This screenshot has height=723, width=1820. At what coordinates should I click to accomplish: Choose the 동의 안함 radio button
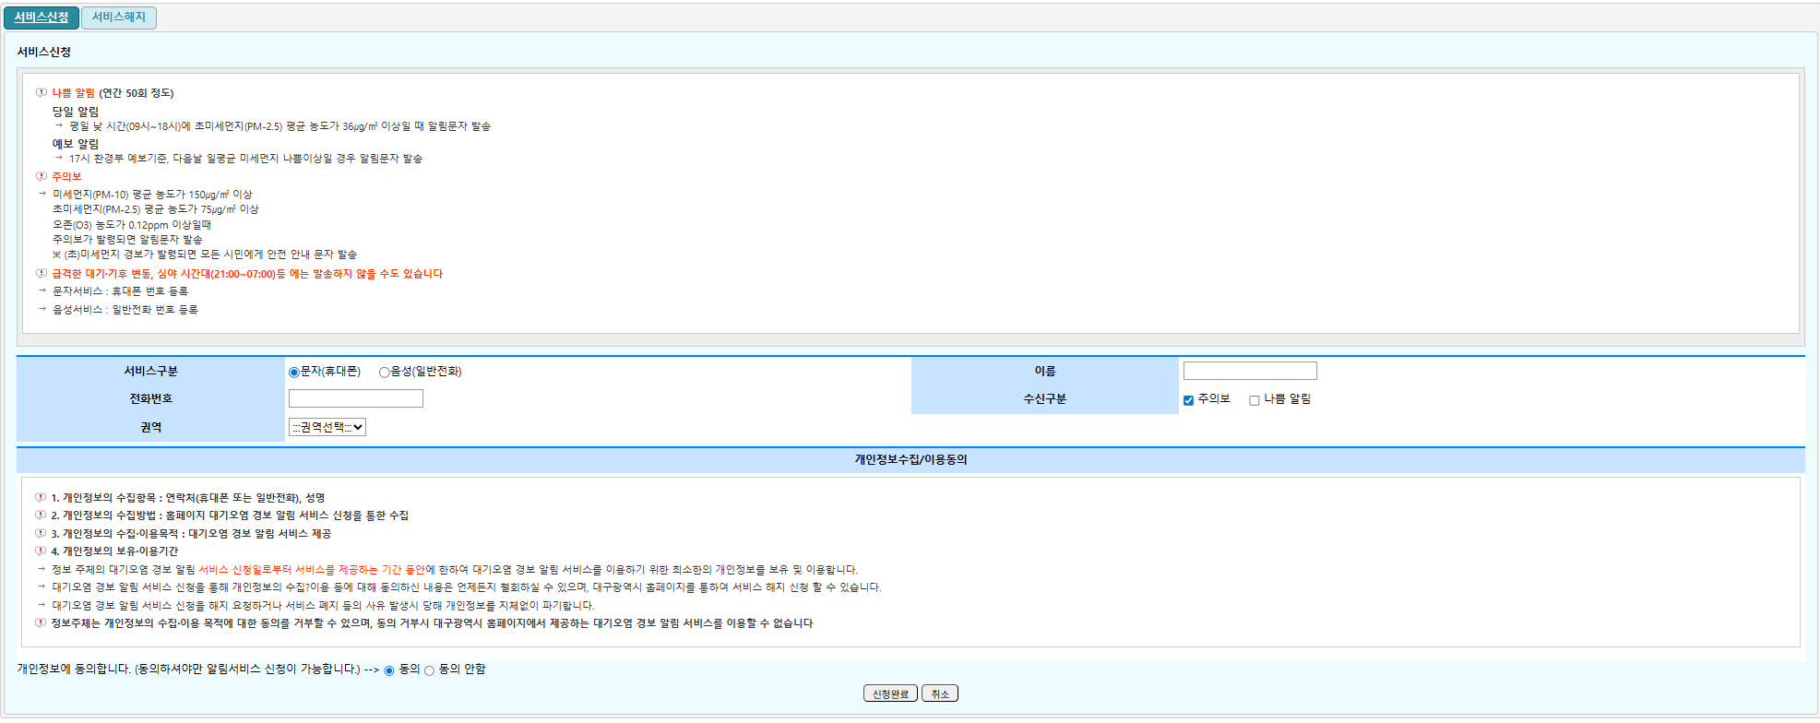pyautogui.click(x=429, y=670)
